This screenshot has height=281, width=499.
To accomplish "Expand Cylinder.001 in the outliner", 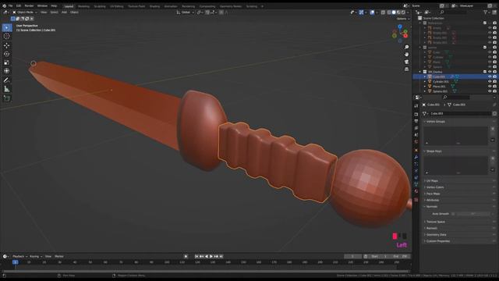I will (425, 81).
